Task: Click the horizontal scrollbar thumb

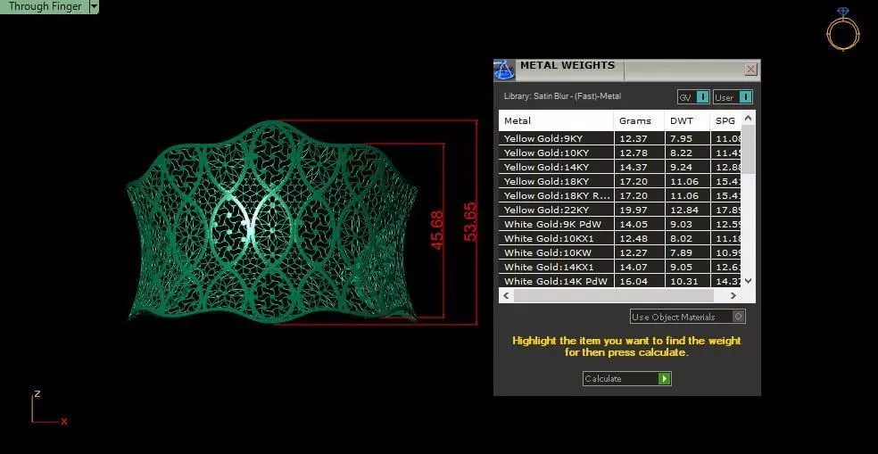Action: pyautogui.click(x=614, y=295)
